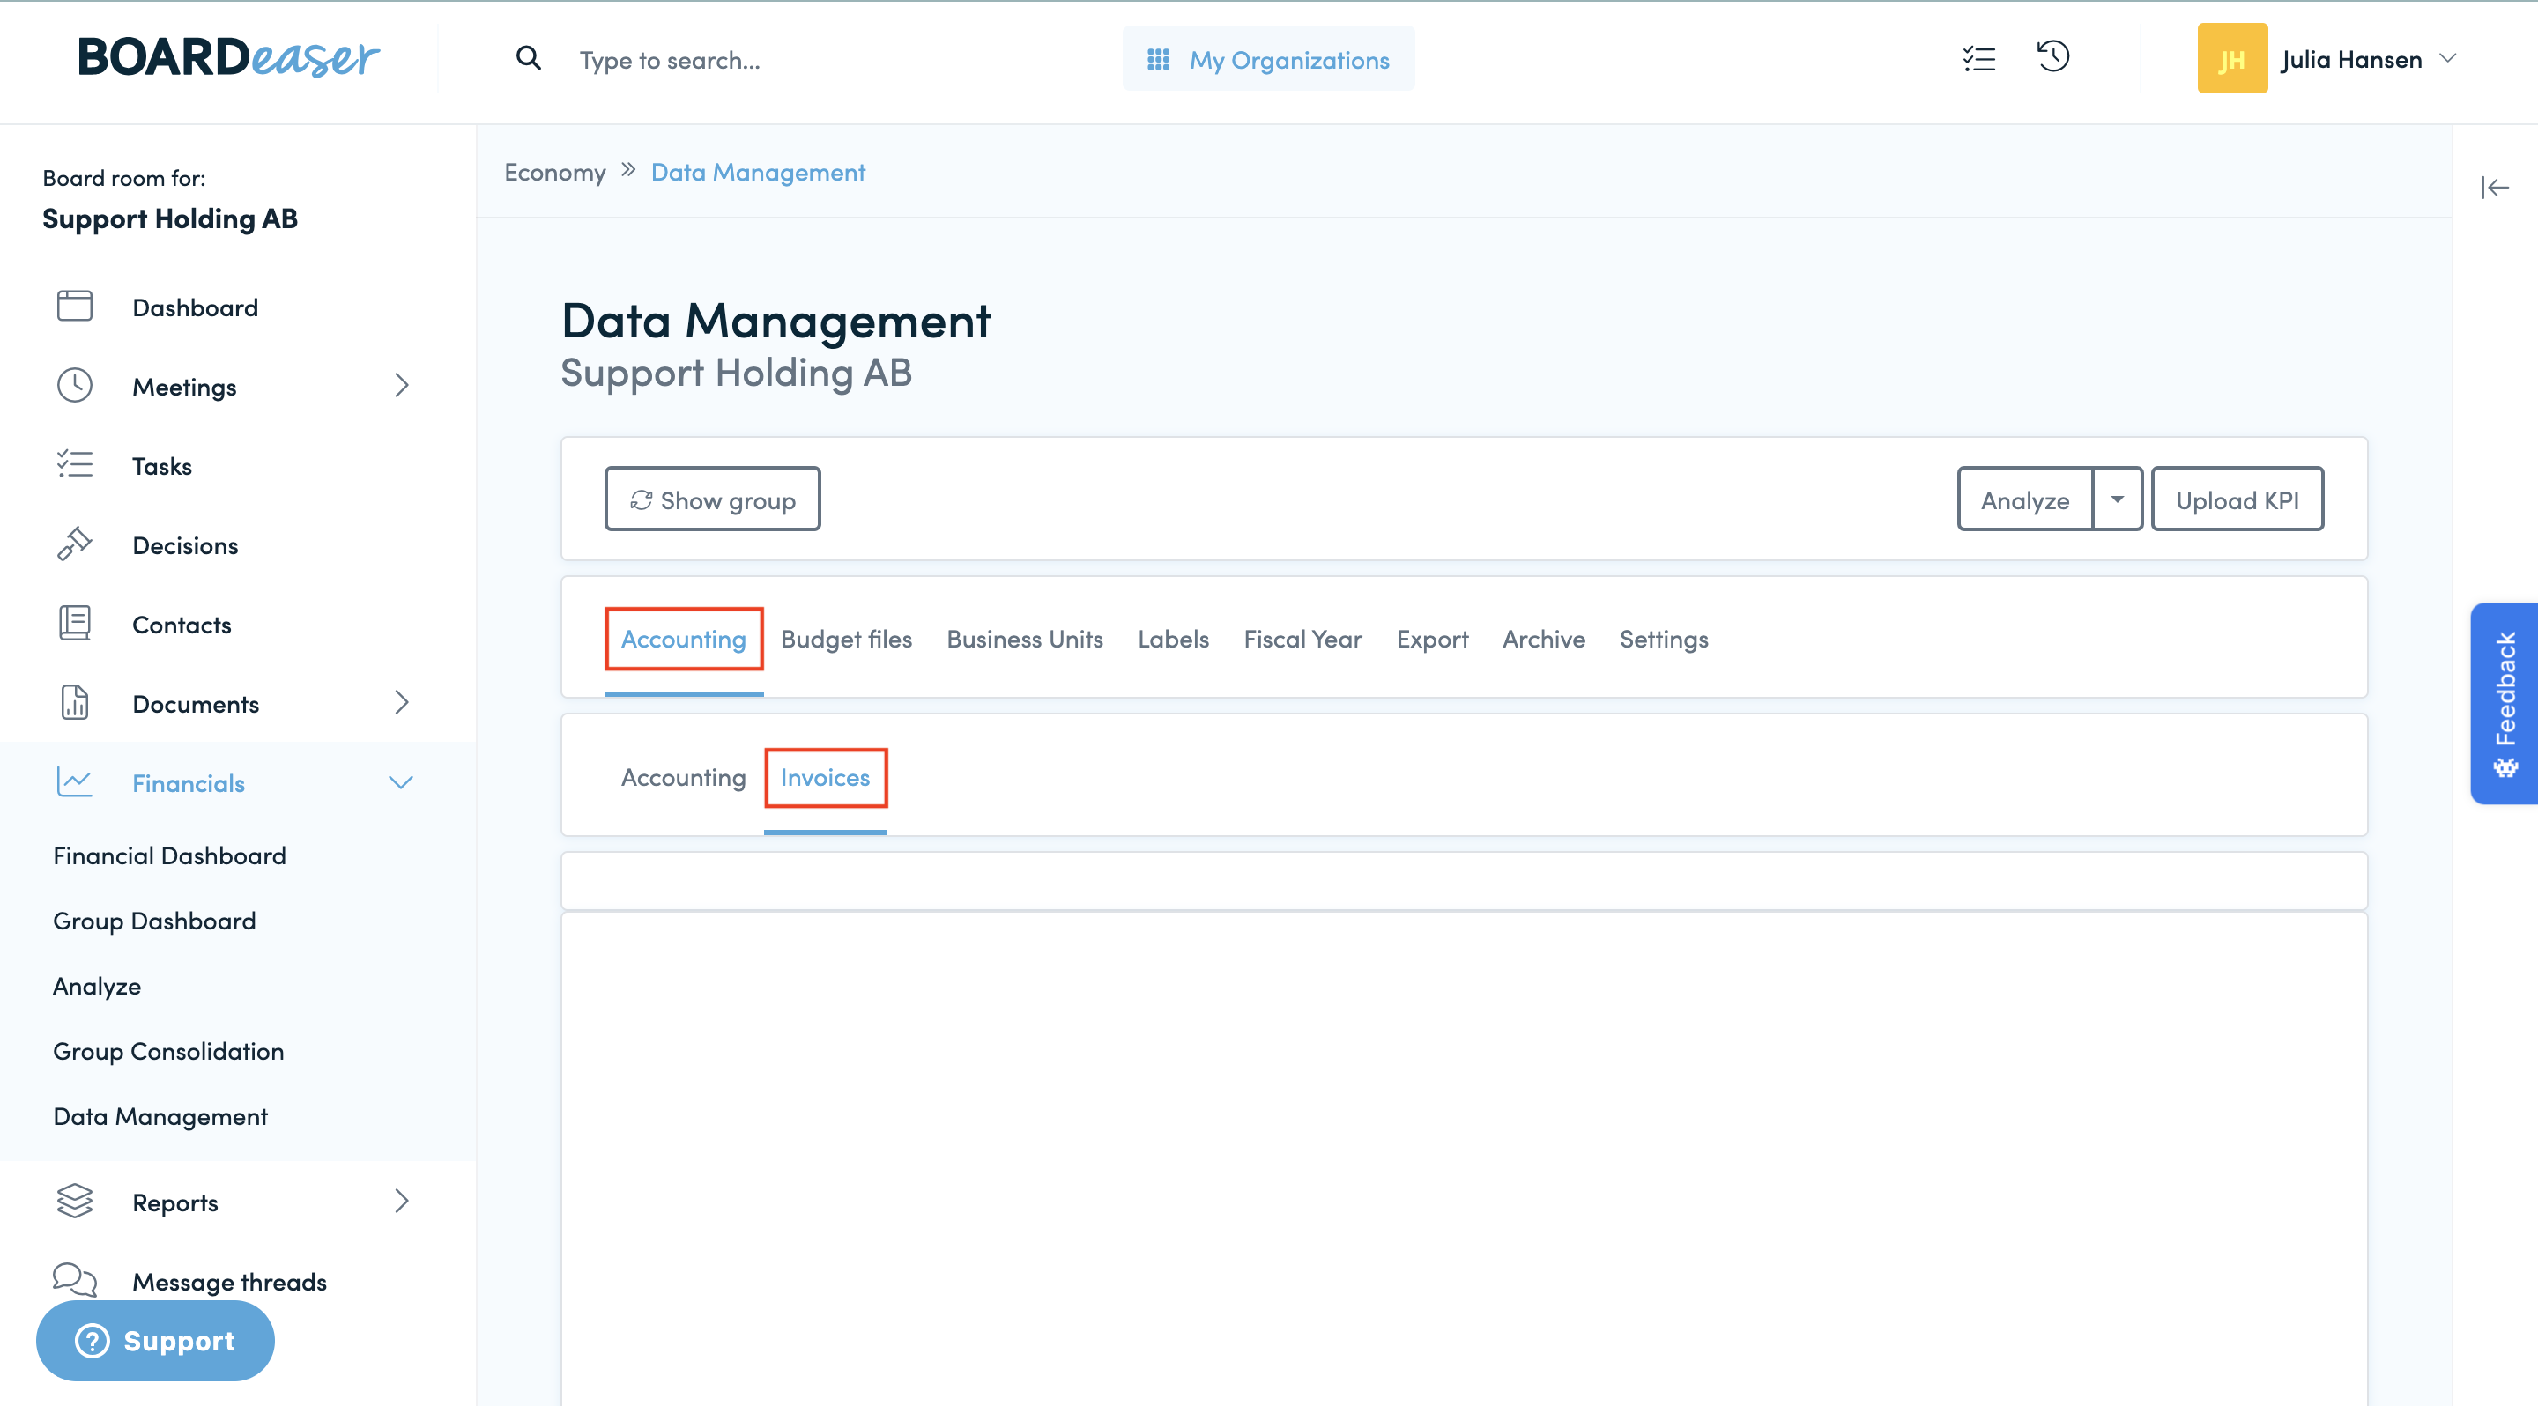Collapse the Financials submenu chevron

coord(401,783)
